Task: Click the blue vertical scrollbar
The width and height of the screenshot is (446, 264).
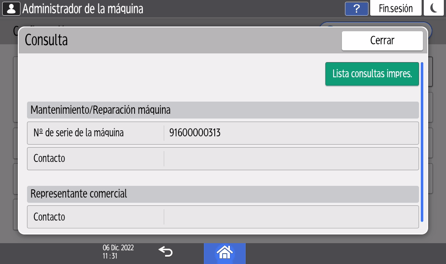Action: point(422,143)
